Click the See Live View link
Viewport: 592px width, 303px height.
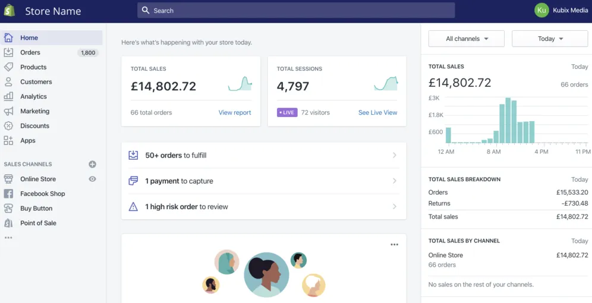[x=377, y=112]
